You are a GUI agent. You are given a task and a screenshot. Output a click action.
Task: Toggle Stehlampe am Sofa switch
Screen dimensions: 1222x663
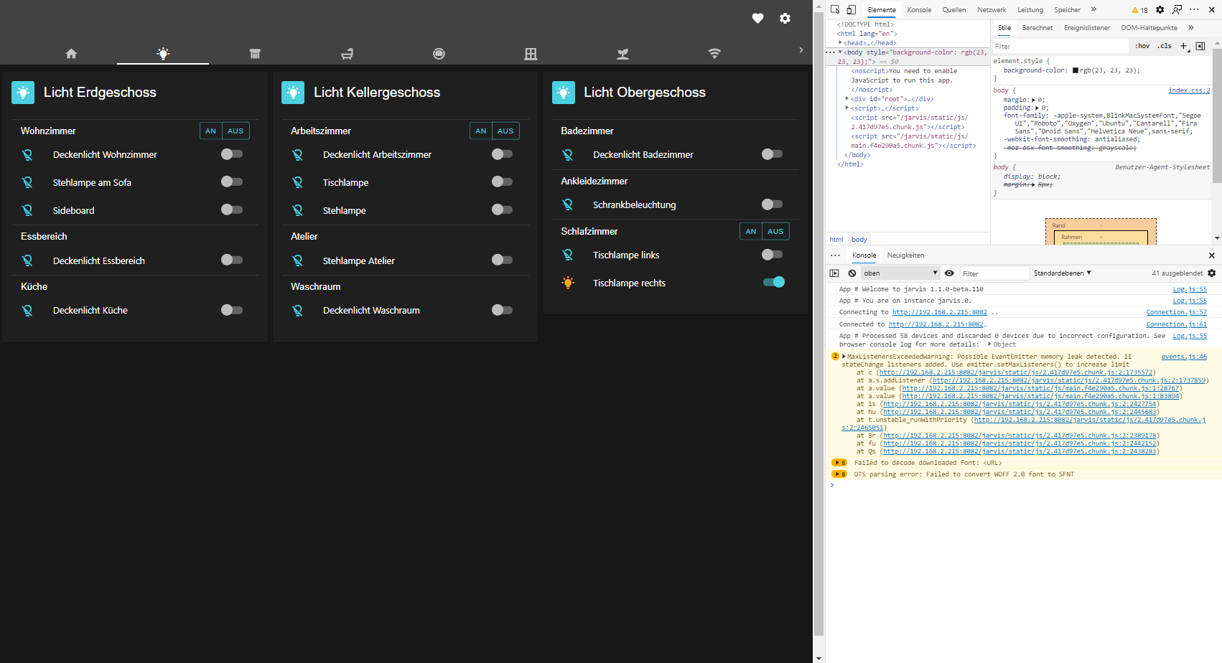tap(232, 182)
